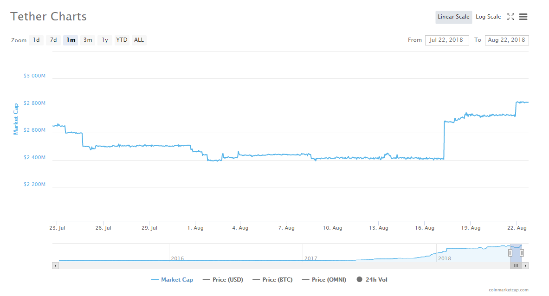Select the 3m zoom range
Screen dimensions: 549x296
[x=88, y=40]
